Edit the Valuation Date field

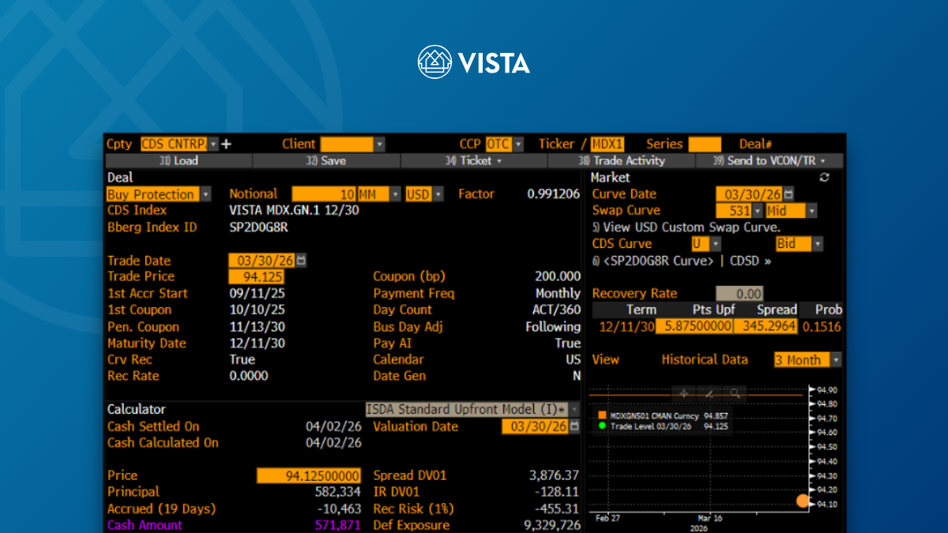click(534, 426)
